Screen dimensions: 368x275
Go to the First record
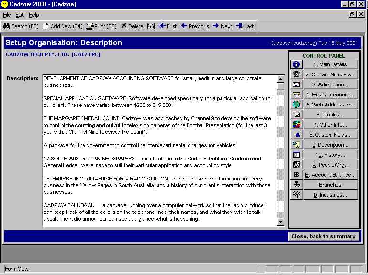168,26
